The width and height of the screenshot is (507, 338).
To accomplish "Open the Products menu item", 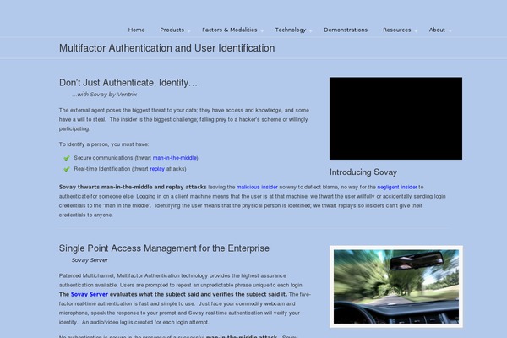I will pos(172,30).
